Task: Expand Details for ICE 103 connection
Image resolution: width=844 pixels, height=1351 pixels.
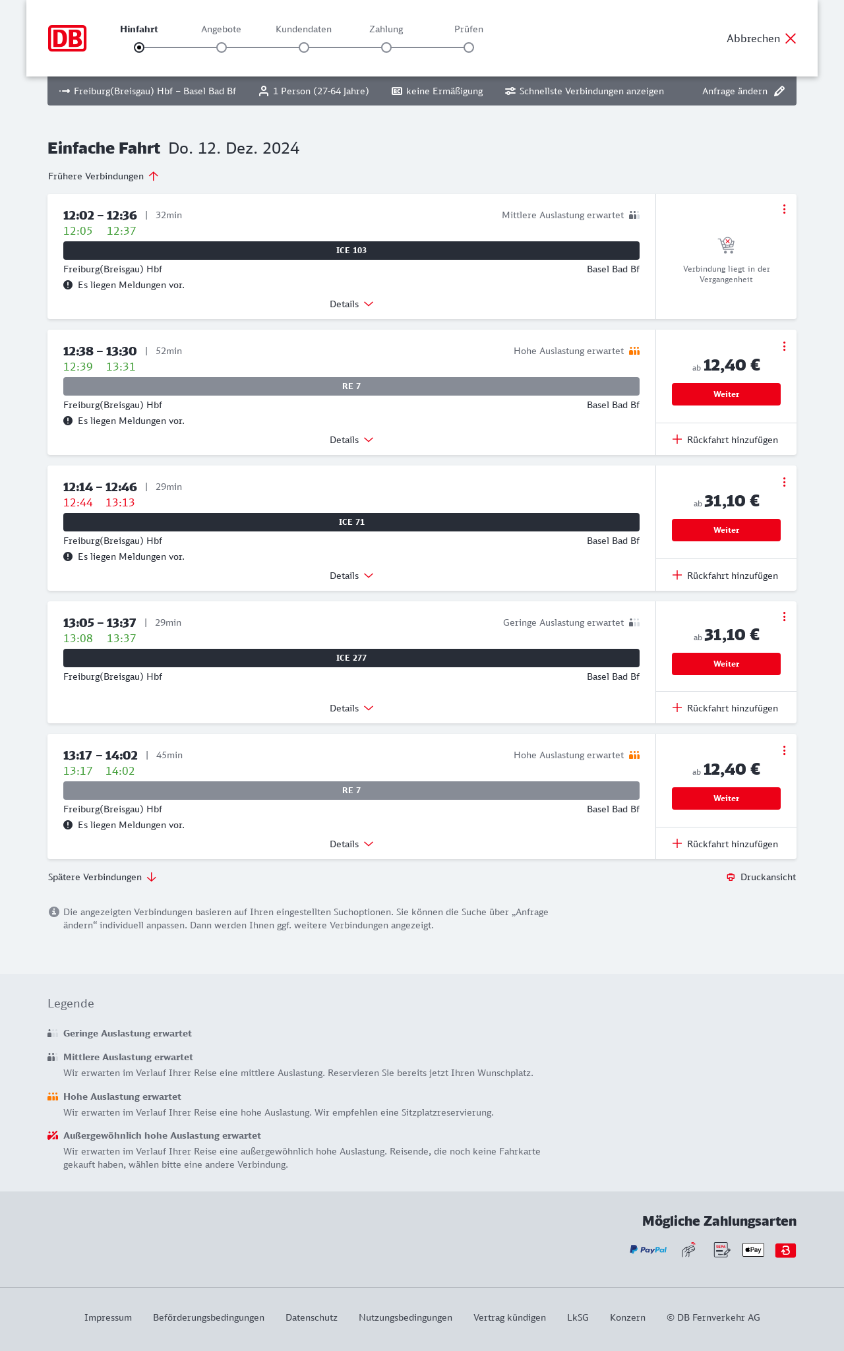Action: point(351,304)
